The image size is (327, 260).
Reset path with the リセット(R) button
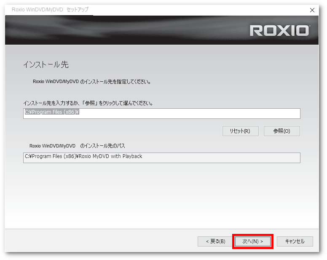[x=241, y=131]
